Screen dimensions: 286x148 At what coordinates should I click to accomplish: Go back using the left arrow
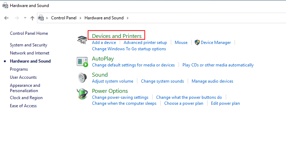click(6, 18)
